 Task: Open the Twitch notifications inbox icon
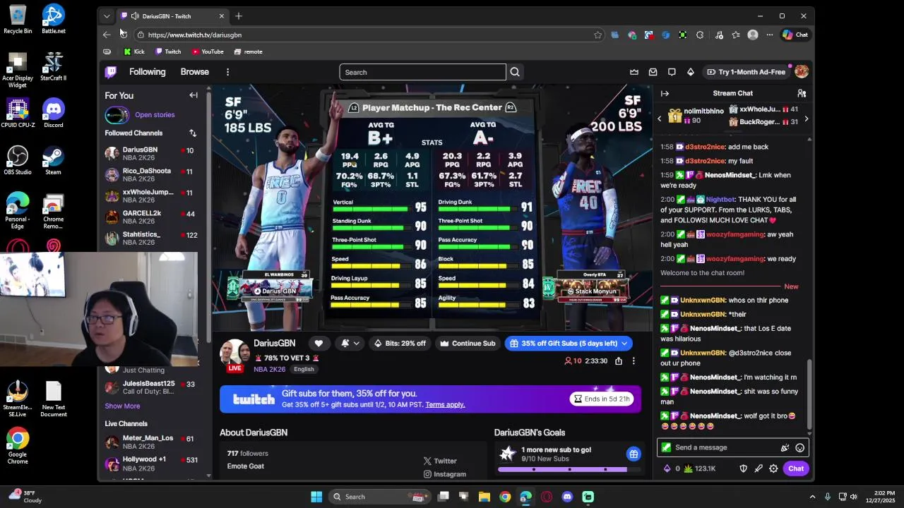[653, 72]
